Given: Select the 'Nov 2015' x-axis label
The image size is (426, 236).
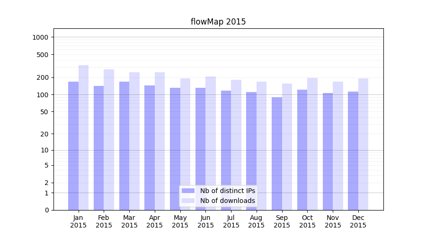Looking at the screenshot, I should [333, 221].
